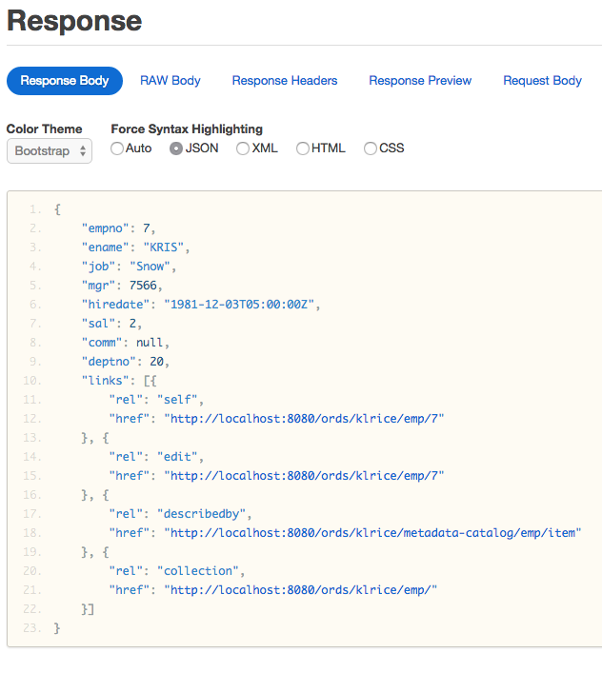Open the Response Preview tab
Viewport: 602px width, 673px height.
(x=420, y=81)
